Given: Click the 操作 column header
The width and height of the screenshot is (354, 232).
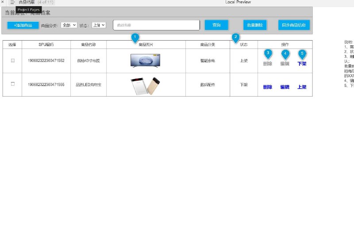Looking at the screenshot, I should (285, 45).
